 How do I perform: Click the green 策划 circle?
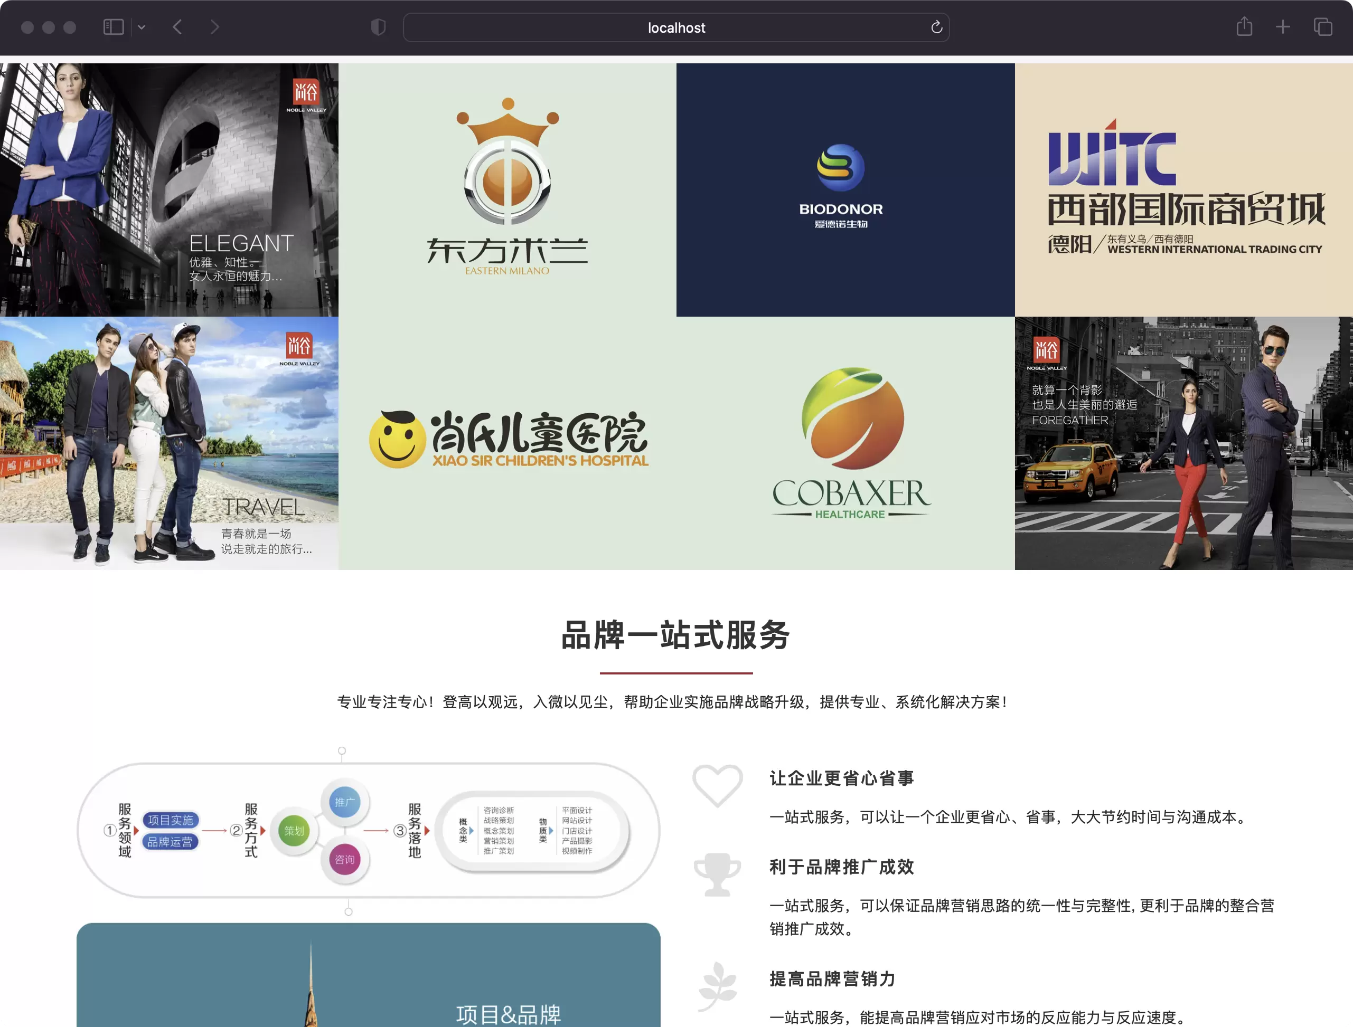294,831
